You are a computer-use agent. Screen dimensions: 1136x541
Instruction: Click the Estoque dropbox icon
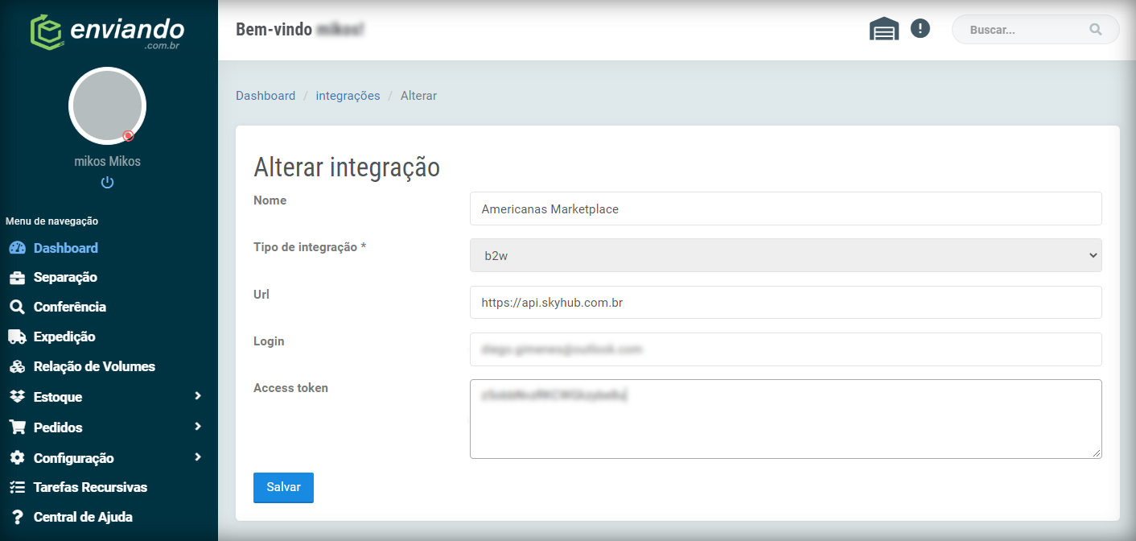point(18,397)
